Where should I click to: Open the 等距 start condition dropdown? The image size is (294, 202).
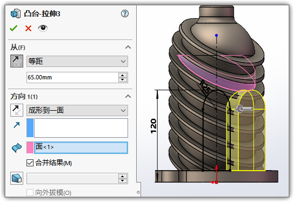[77, 61]
